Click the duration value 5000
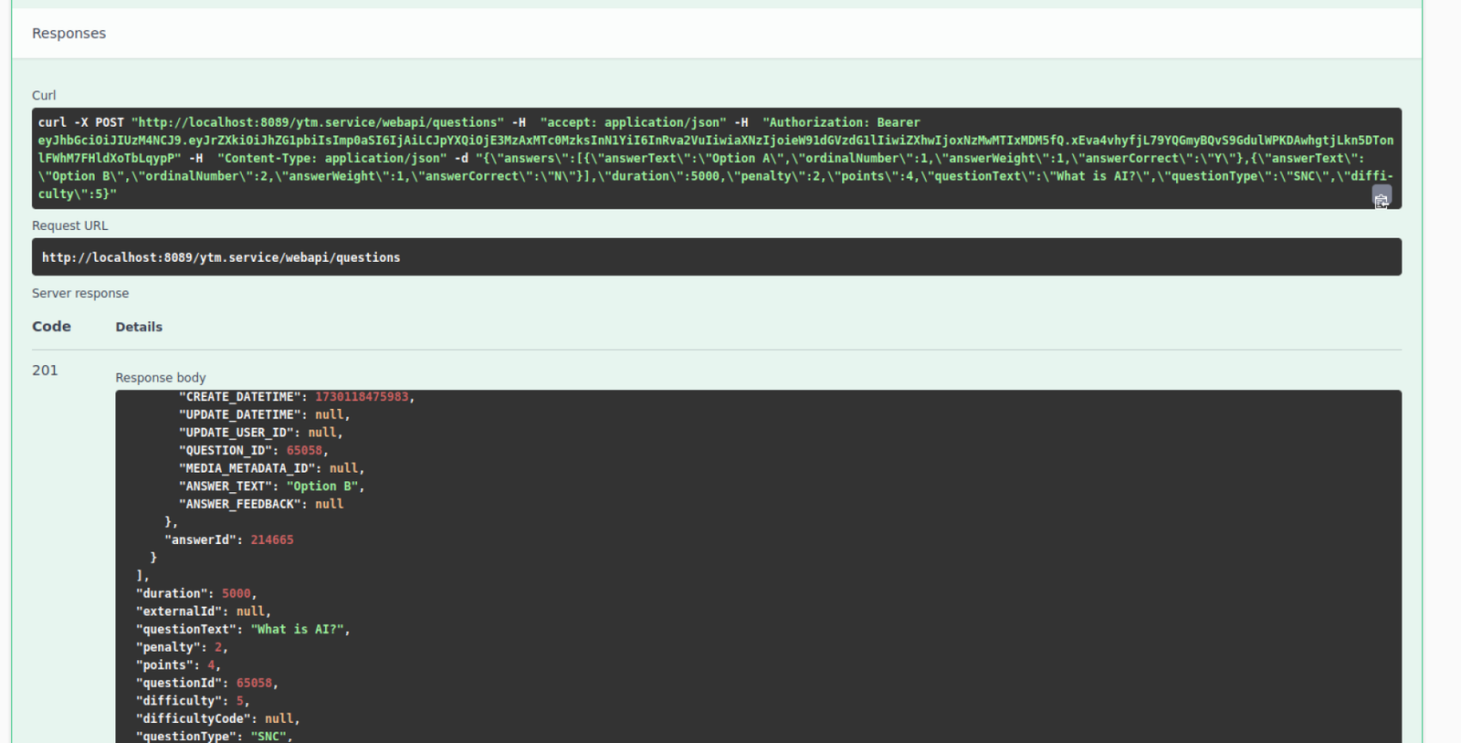Screen dimensions: 1461x743 click(x=236, y=594)
